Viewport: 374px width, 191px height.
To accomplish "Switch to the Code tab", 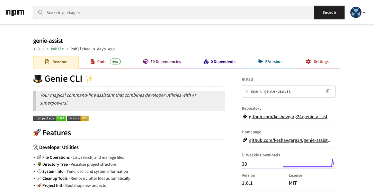I will coord(102,62).
